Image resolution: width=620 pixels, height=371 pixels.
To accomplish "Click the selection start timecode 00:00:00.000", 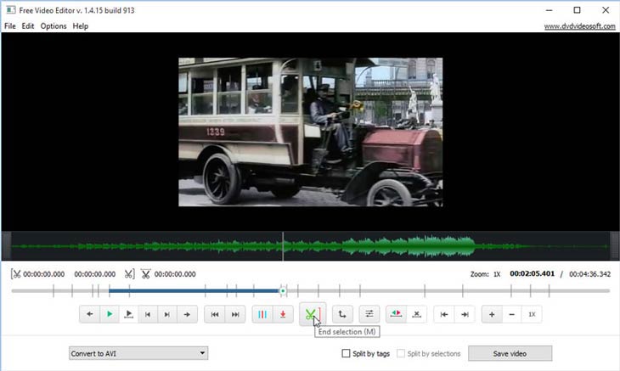I will tap(44, 274).
